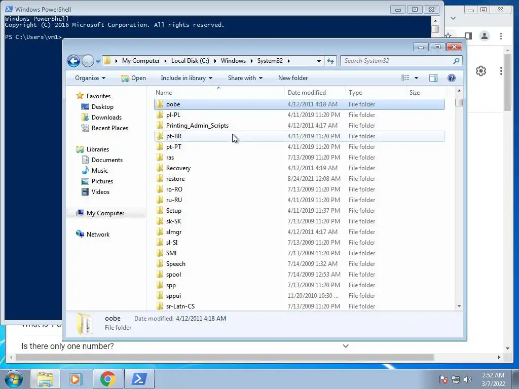Click the search magnifier icon
This screenshot has width=519, height=389.
click(456, 61)
